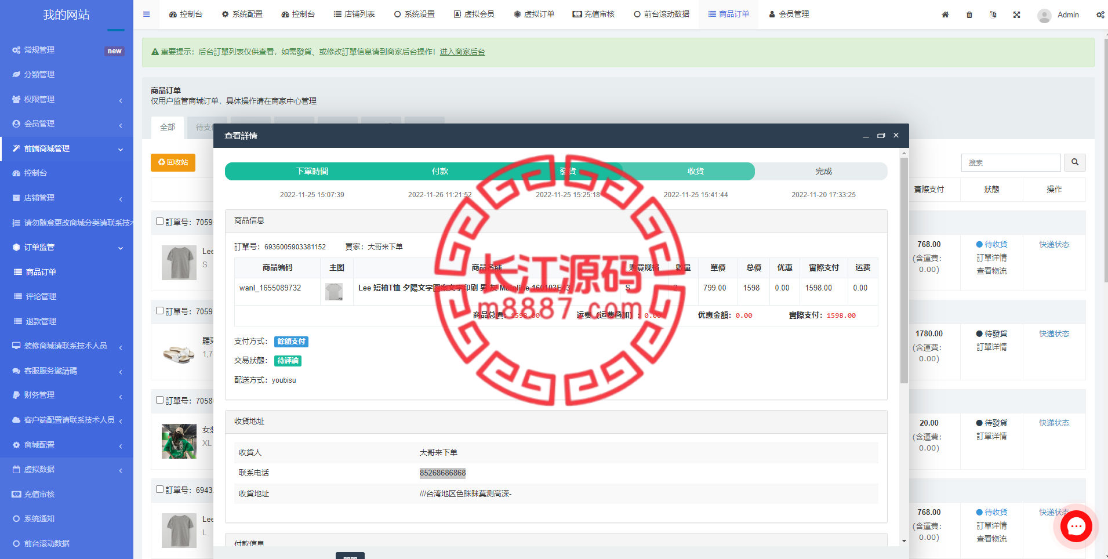Image resolution: width=1108 pixels, height=559 pixels.
Task: Click 快递状态 for the 20.00 order
Action: [x=1054, y=423]
